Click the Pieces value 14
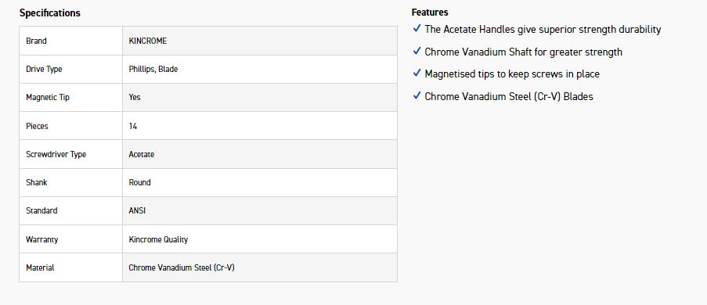707x305 pixels. [132, 126]
